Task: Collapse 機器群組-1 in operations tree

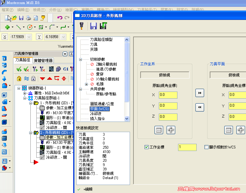Action: coord(19,88)
